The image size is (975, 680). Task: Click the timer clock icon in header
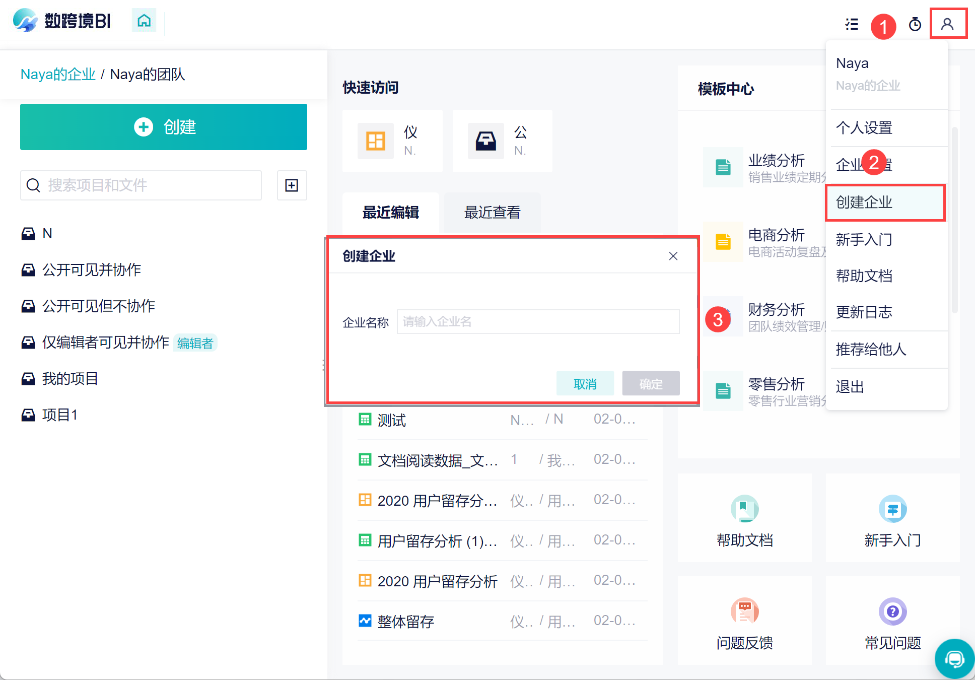pyautogui.click(x=915, y=24)
